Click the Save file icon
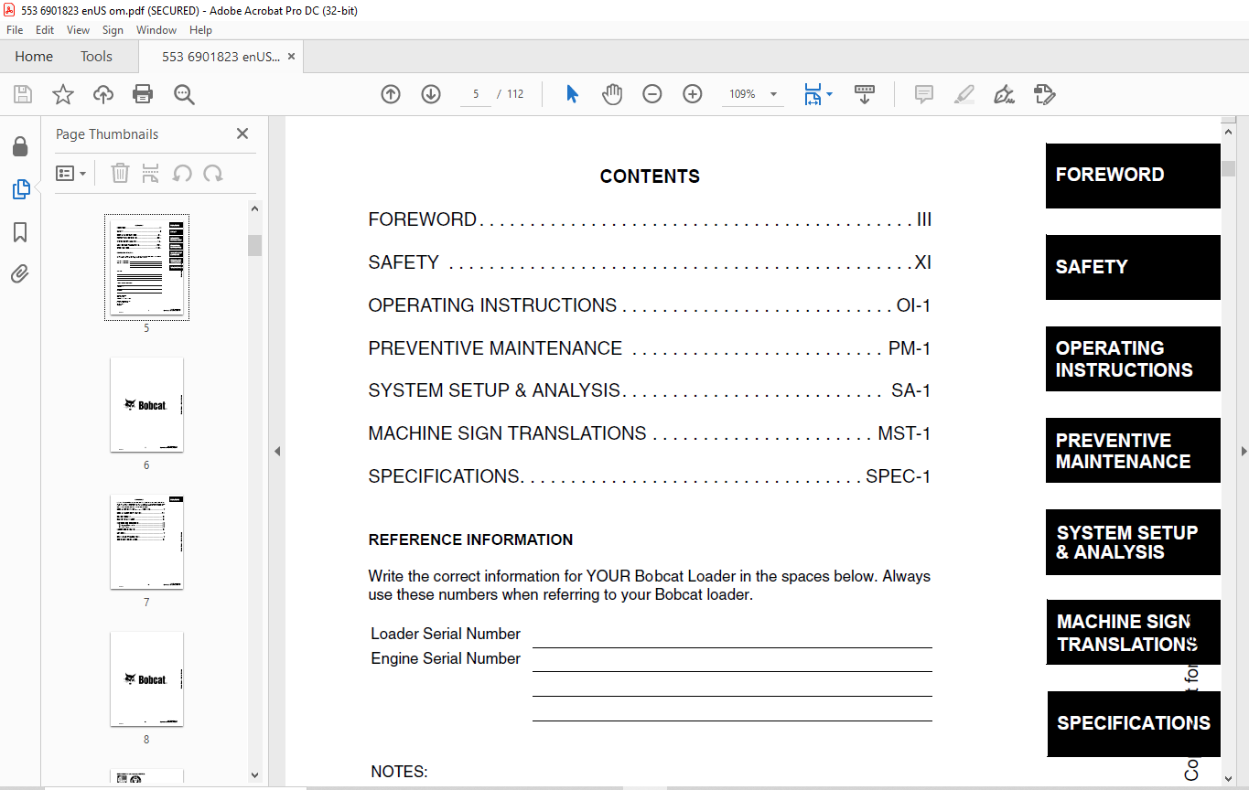Viewport: 1249px width, 790px height. tap(23, 94)
